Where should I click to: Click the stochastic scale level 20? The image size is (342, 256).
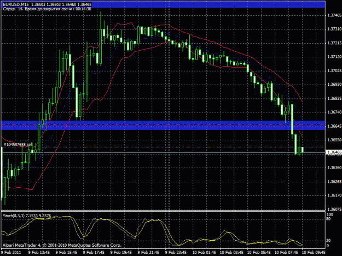coord(329,240)
